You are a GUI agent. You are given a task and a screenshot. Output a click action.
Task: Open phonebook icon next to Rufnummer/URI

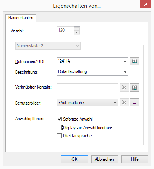pyautogui.click(x=134, y=61)
